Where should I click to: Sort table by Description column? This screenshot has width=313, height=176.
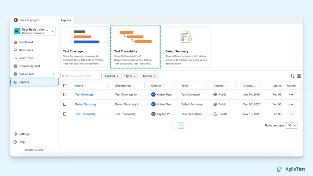coord(133,86)
